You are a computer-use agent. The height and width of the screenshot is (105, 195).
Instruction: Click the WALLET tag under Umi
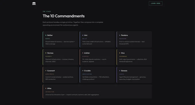(85, 39)
